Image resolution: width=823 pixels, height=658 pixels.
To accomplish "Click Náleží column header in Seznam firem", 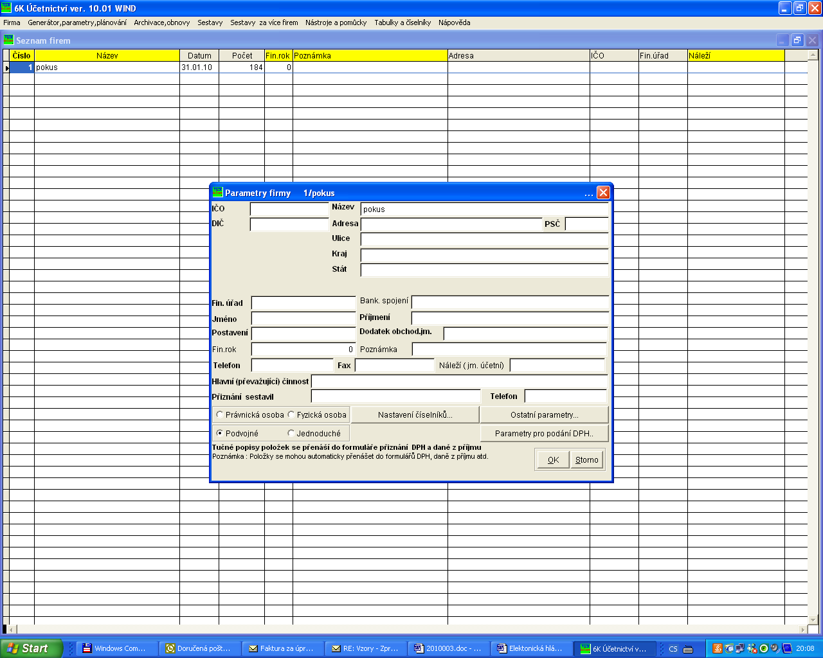I will coord(736,56).
